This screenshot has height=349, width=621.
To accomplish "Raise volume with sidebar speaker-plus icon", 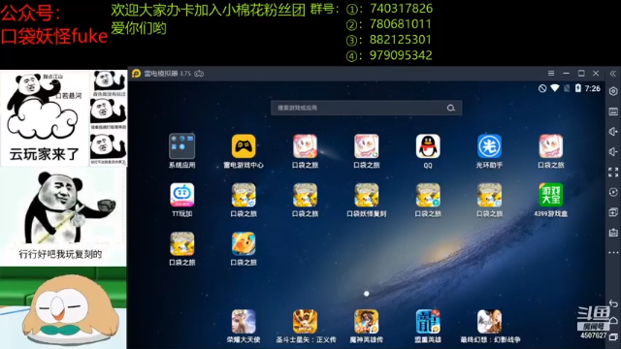I will click(x=613, y=132).
